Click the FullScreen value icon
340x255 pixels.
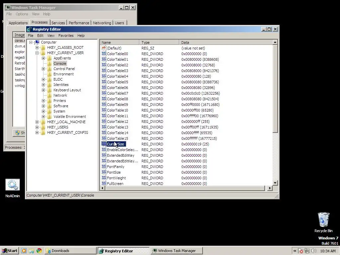point(104,183)
